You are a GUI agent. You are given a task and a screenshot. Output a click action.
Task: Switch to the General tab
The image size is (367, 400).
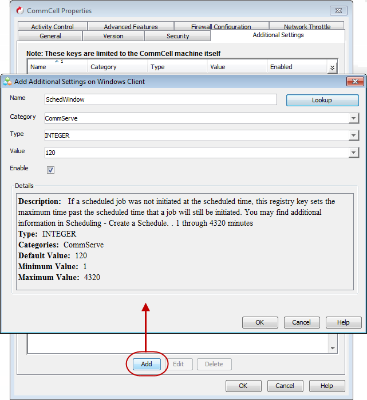point(50,36)
